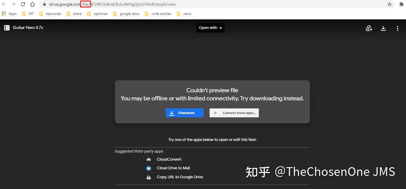Open the Open with dropdown

pyautogui.click(x=210, y=28)
